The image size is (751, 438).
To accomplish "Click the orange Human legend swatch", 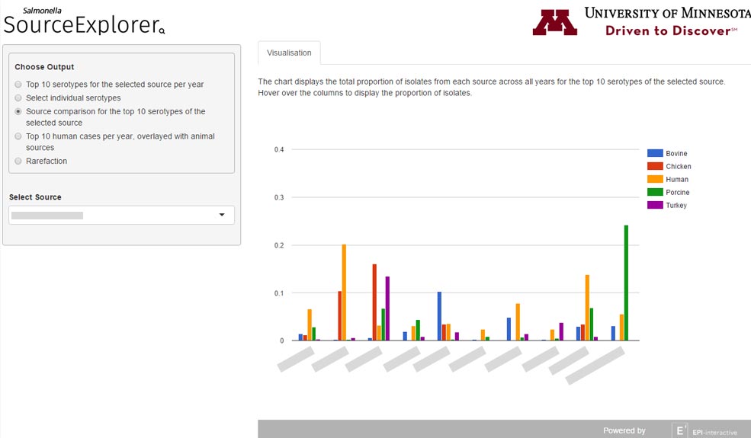I will [x=655, y=179].
